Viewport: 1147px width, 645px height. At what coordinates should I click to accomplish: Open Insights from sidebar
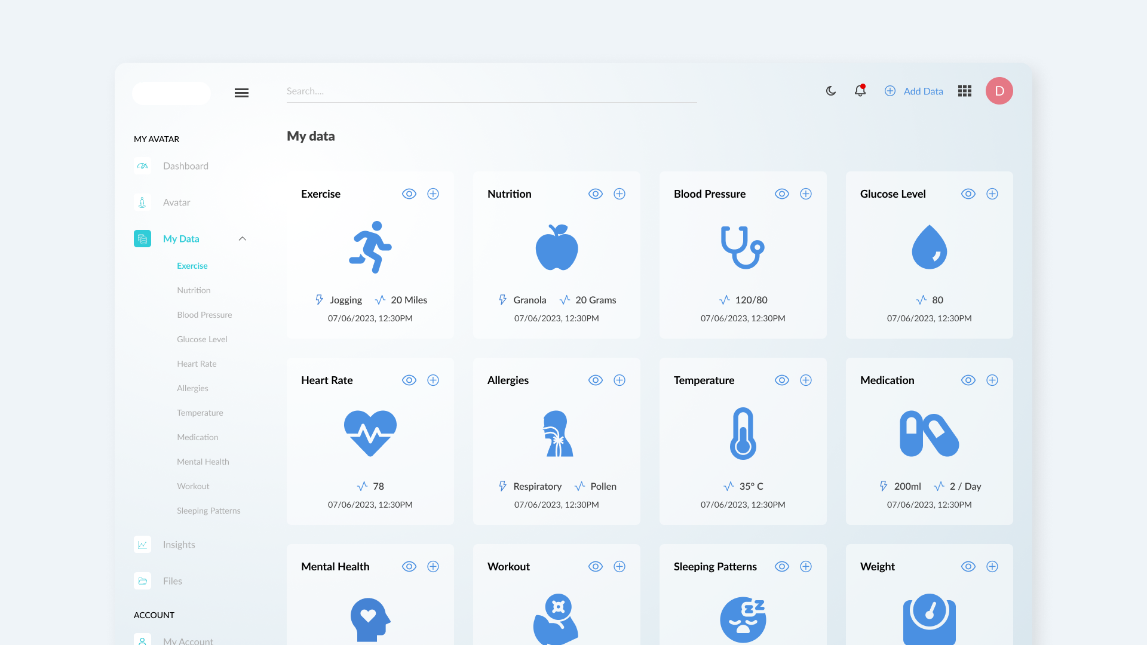point(179,545)
